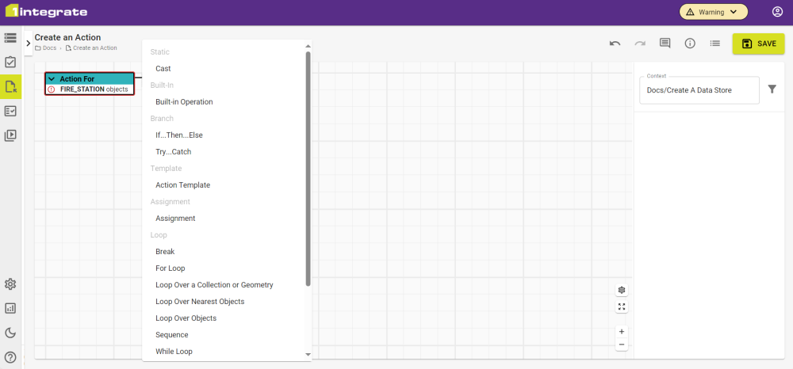The width and height of the screenshot is (793, 369).
Task: Click the Context input field
Action: tap(699, 90)
